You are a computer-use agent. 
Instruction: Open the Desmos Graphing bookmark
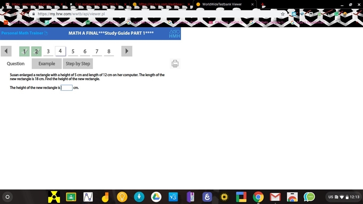pos(103,22)
